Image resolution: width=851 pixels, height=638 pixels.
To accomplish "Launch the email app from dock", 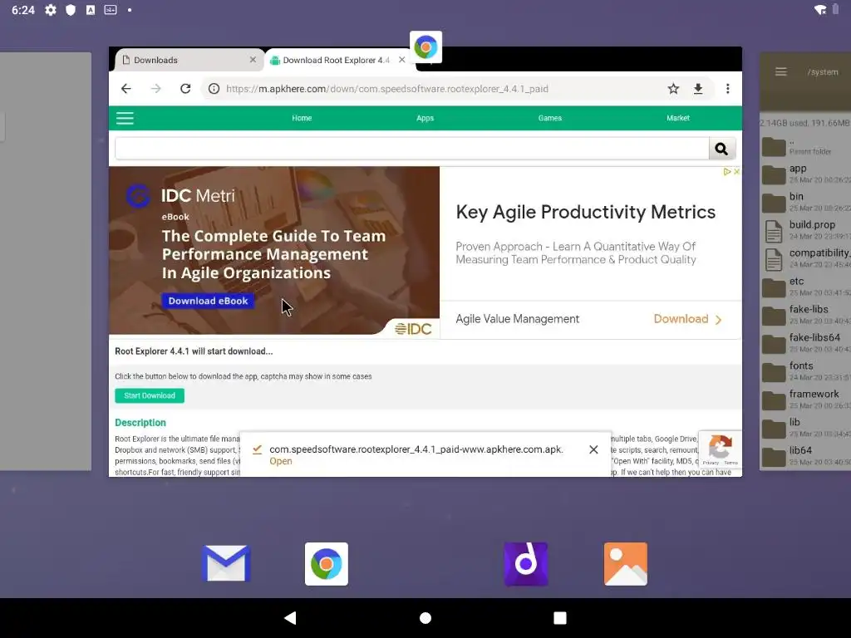I will tap(226, 564).
